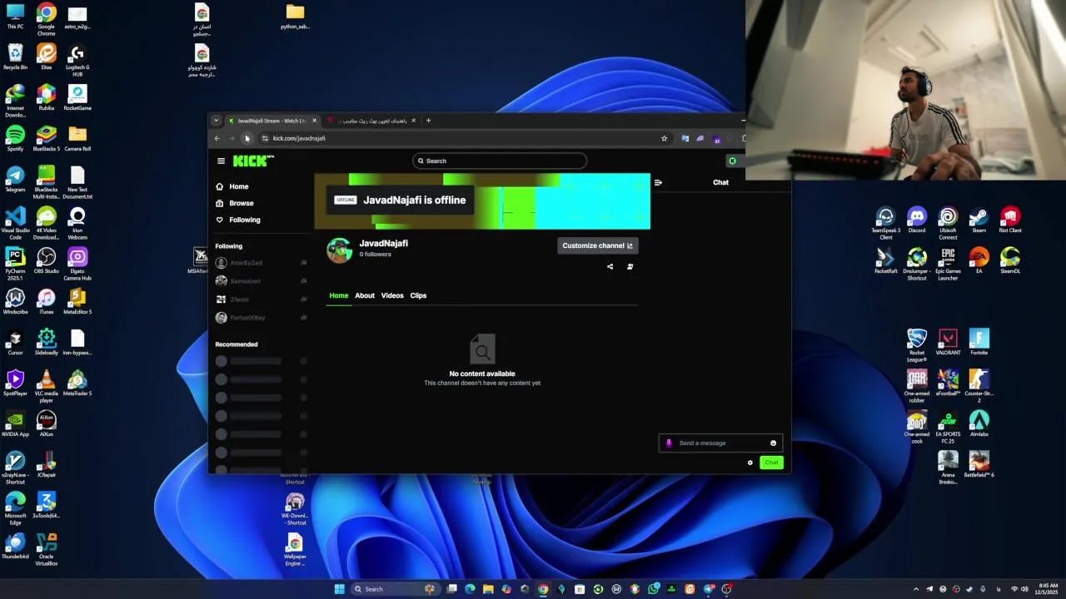Image resolution: width=1066 pixels, height=599 pixels.
Task: Switch to the Clips channel tab
Action: (x=418, y=295)
